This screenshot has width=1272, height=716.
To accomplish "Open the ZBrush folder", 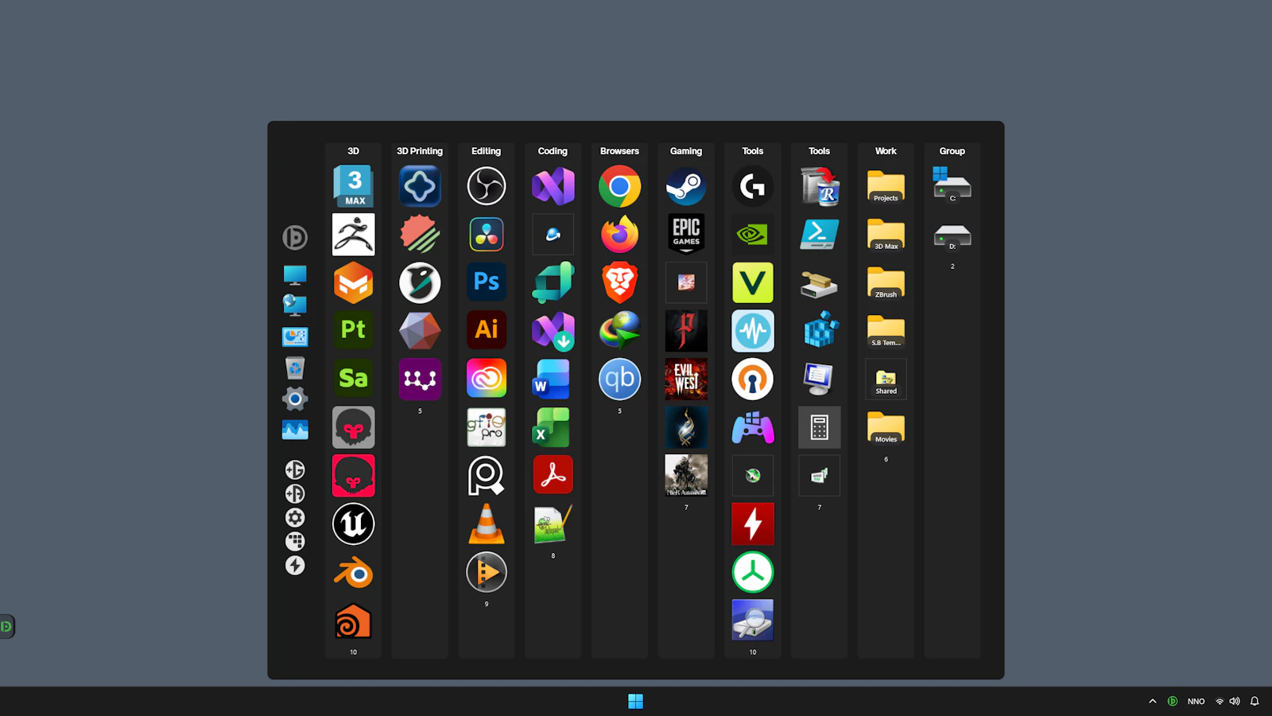I will (x=886, y=282).
